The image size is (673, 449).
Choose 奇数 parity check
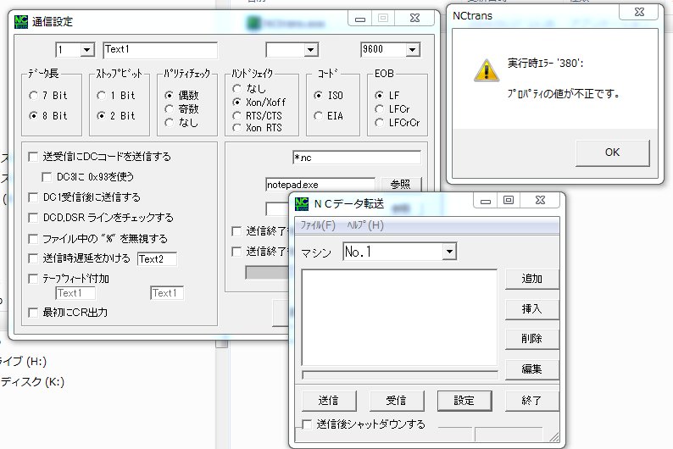point(170,108)
